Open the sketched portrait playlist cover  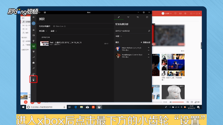173,92
